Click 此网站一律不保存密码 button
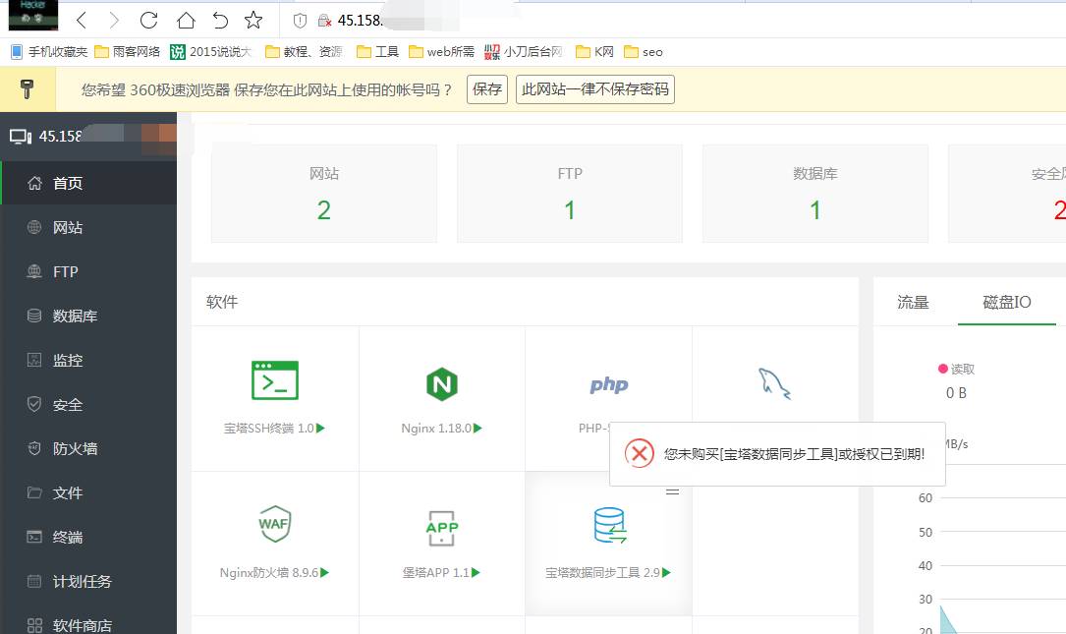 (x=594, y=89)
